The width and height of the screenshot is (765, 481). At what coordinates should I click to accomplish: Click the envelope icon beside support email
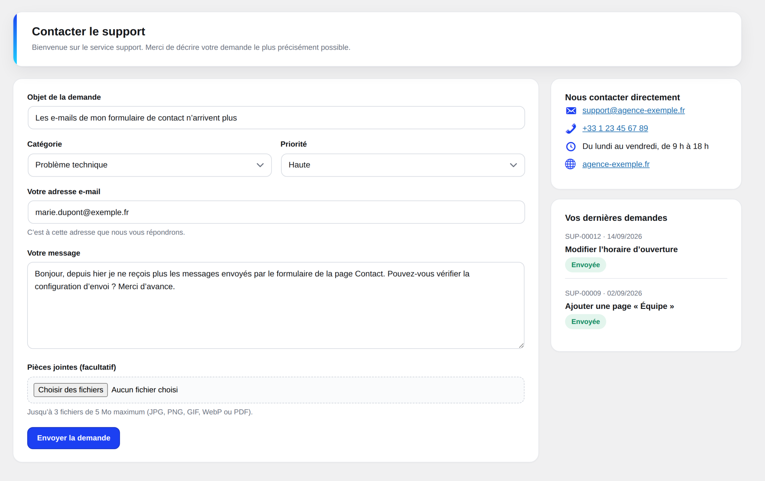571,111
